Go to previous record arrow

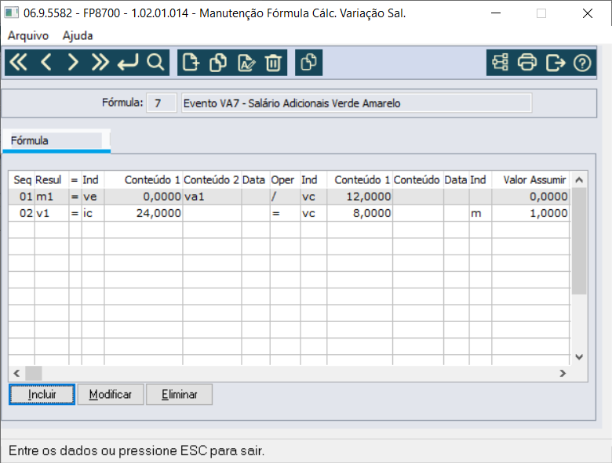[46, 63]
